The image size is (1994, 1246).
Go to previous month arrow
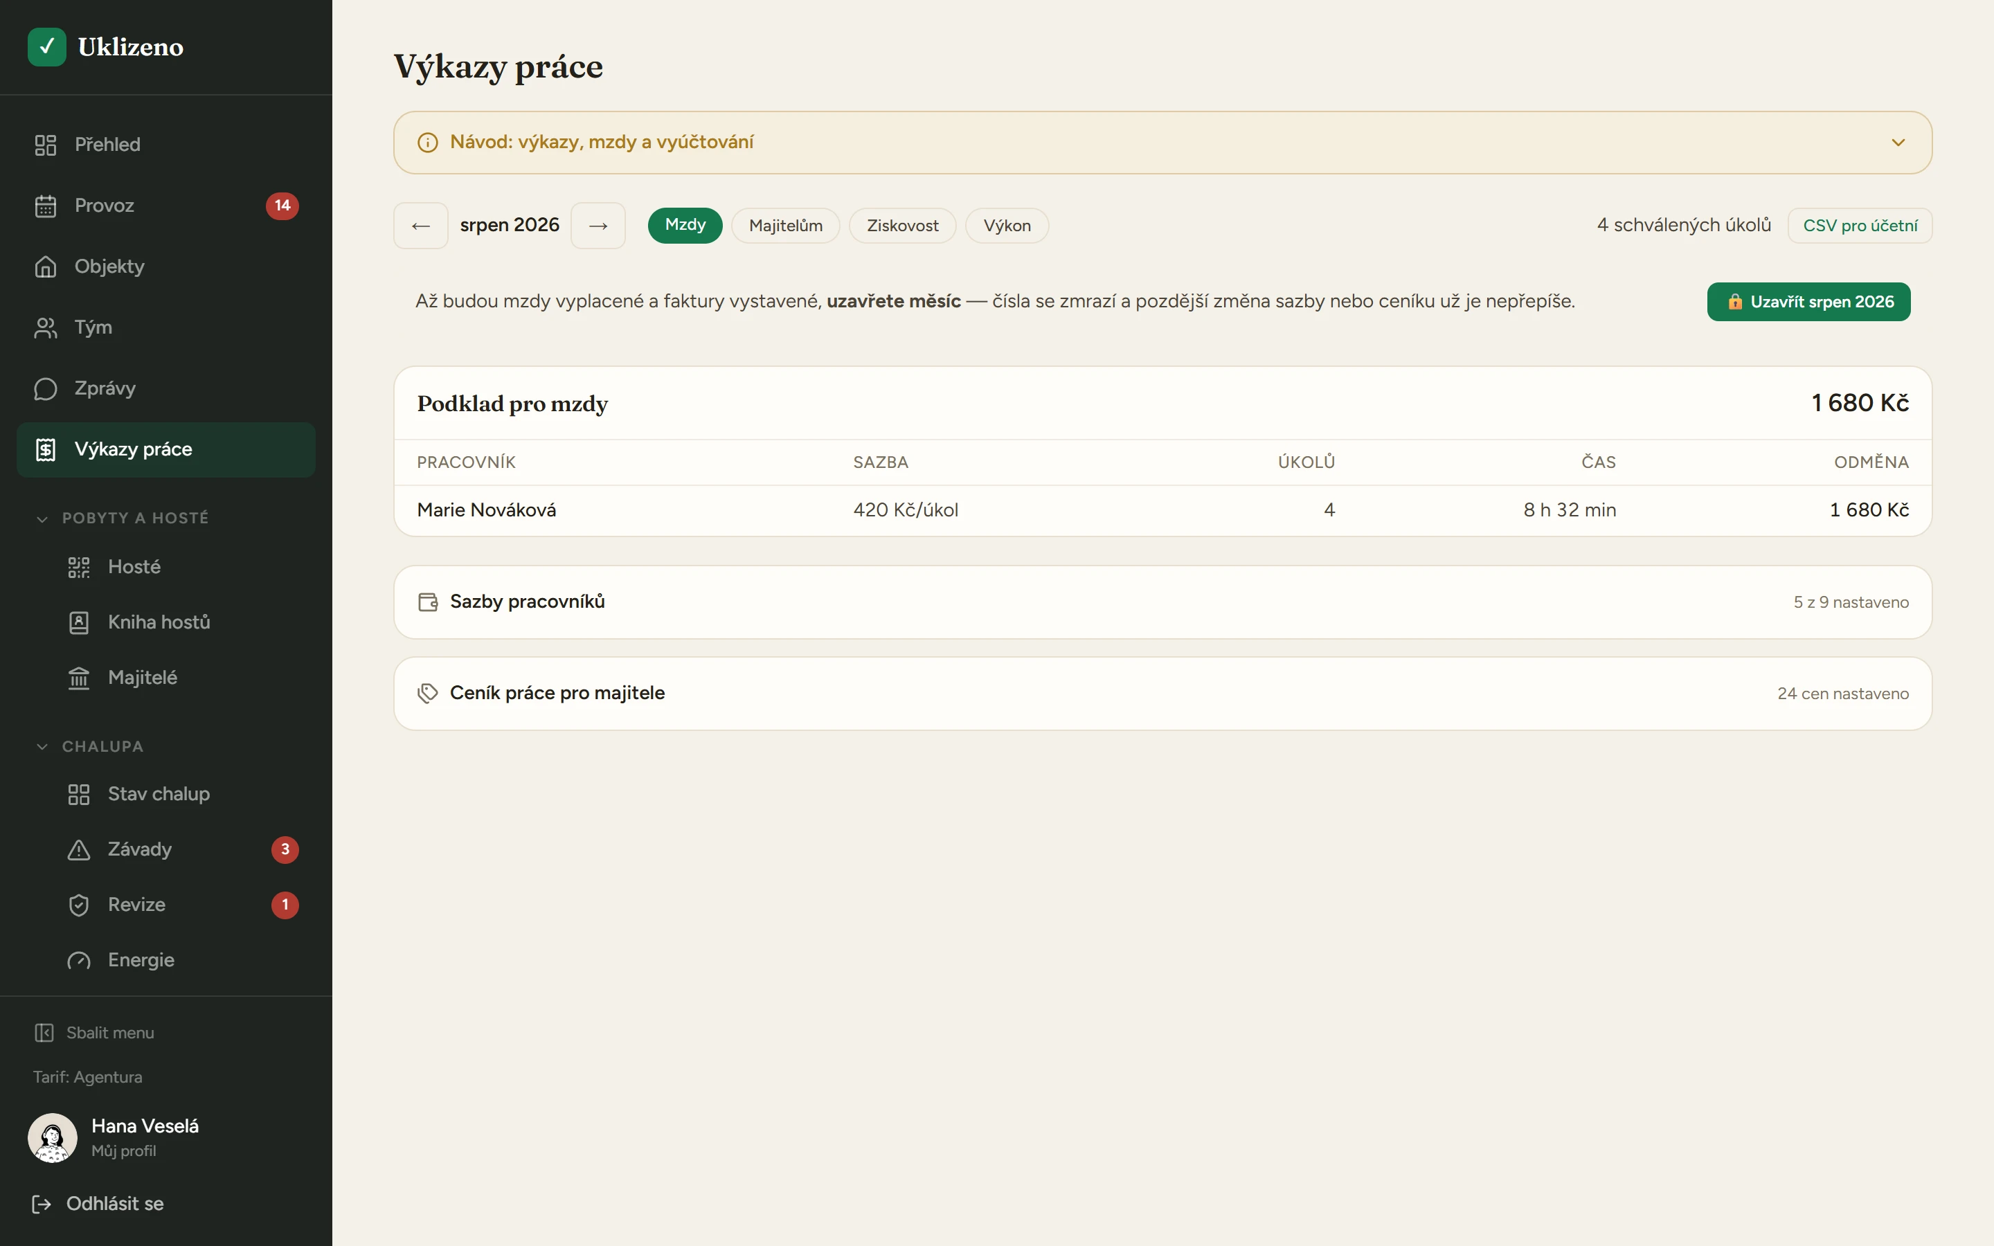[x=421, y=225]
